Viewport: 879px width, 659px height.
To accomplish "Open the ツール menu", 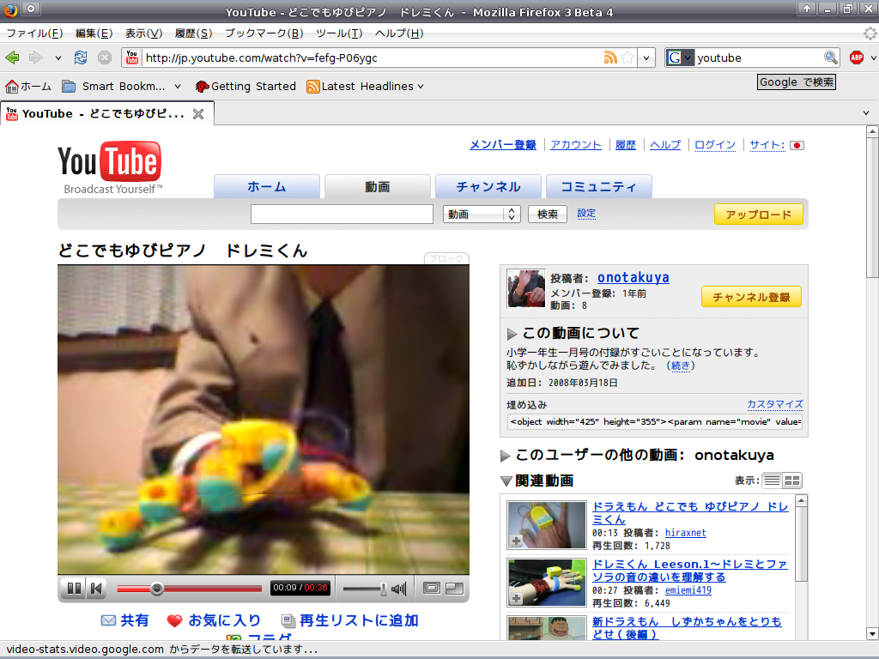I will point(339,33).
